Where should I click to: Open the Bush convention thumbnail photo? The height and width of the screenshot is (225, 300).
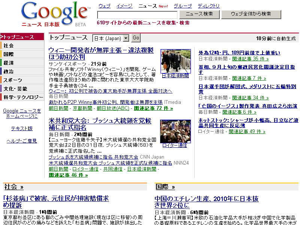(x=175, y=131)
